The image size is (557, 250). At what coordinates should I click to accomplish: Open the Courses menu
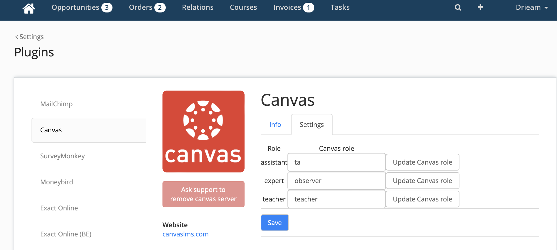243,7
